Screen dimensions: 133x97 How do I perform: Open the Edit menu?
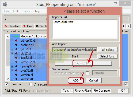(x=16, y=11)
